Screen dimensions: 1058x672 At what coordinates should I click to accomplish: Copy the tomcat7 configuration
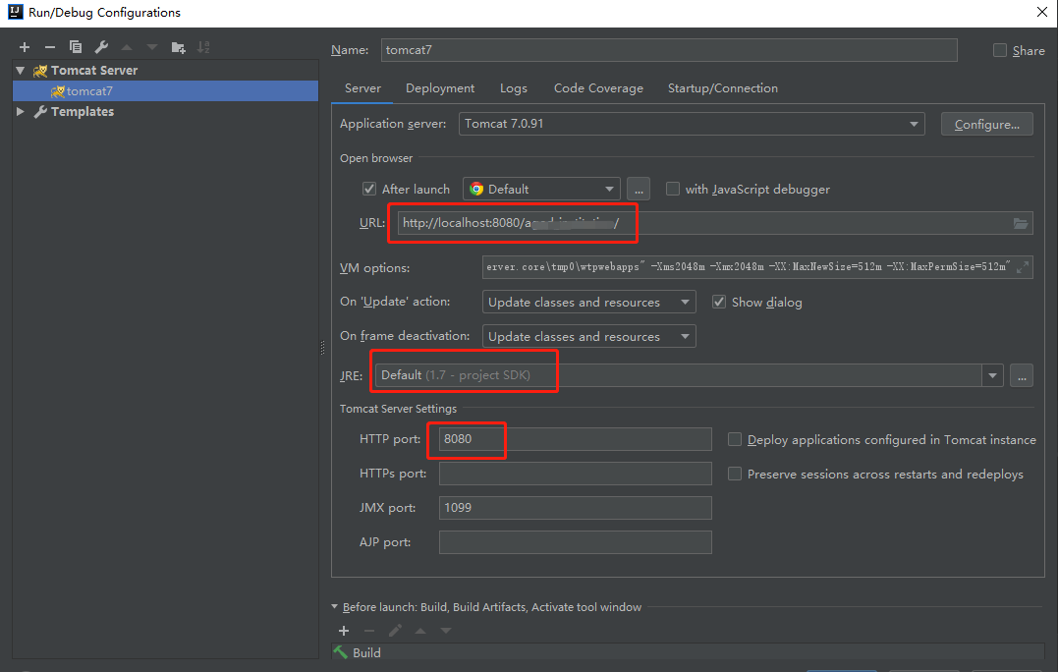76,46
